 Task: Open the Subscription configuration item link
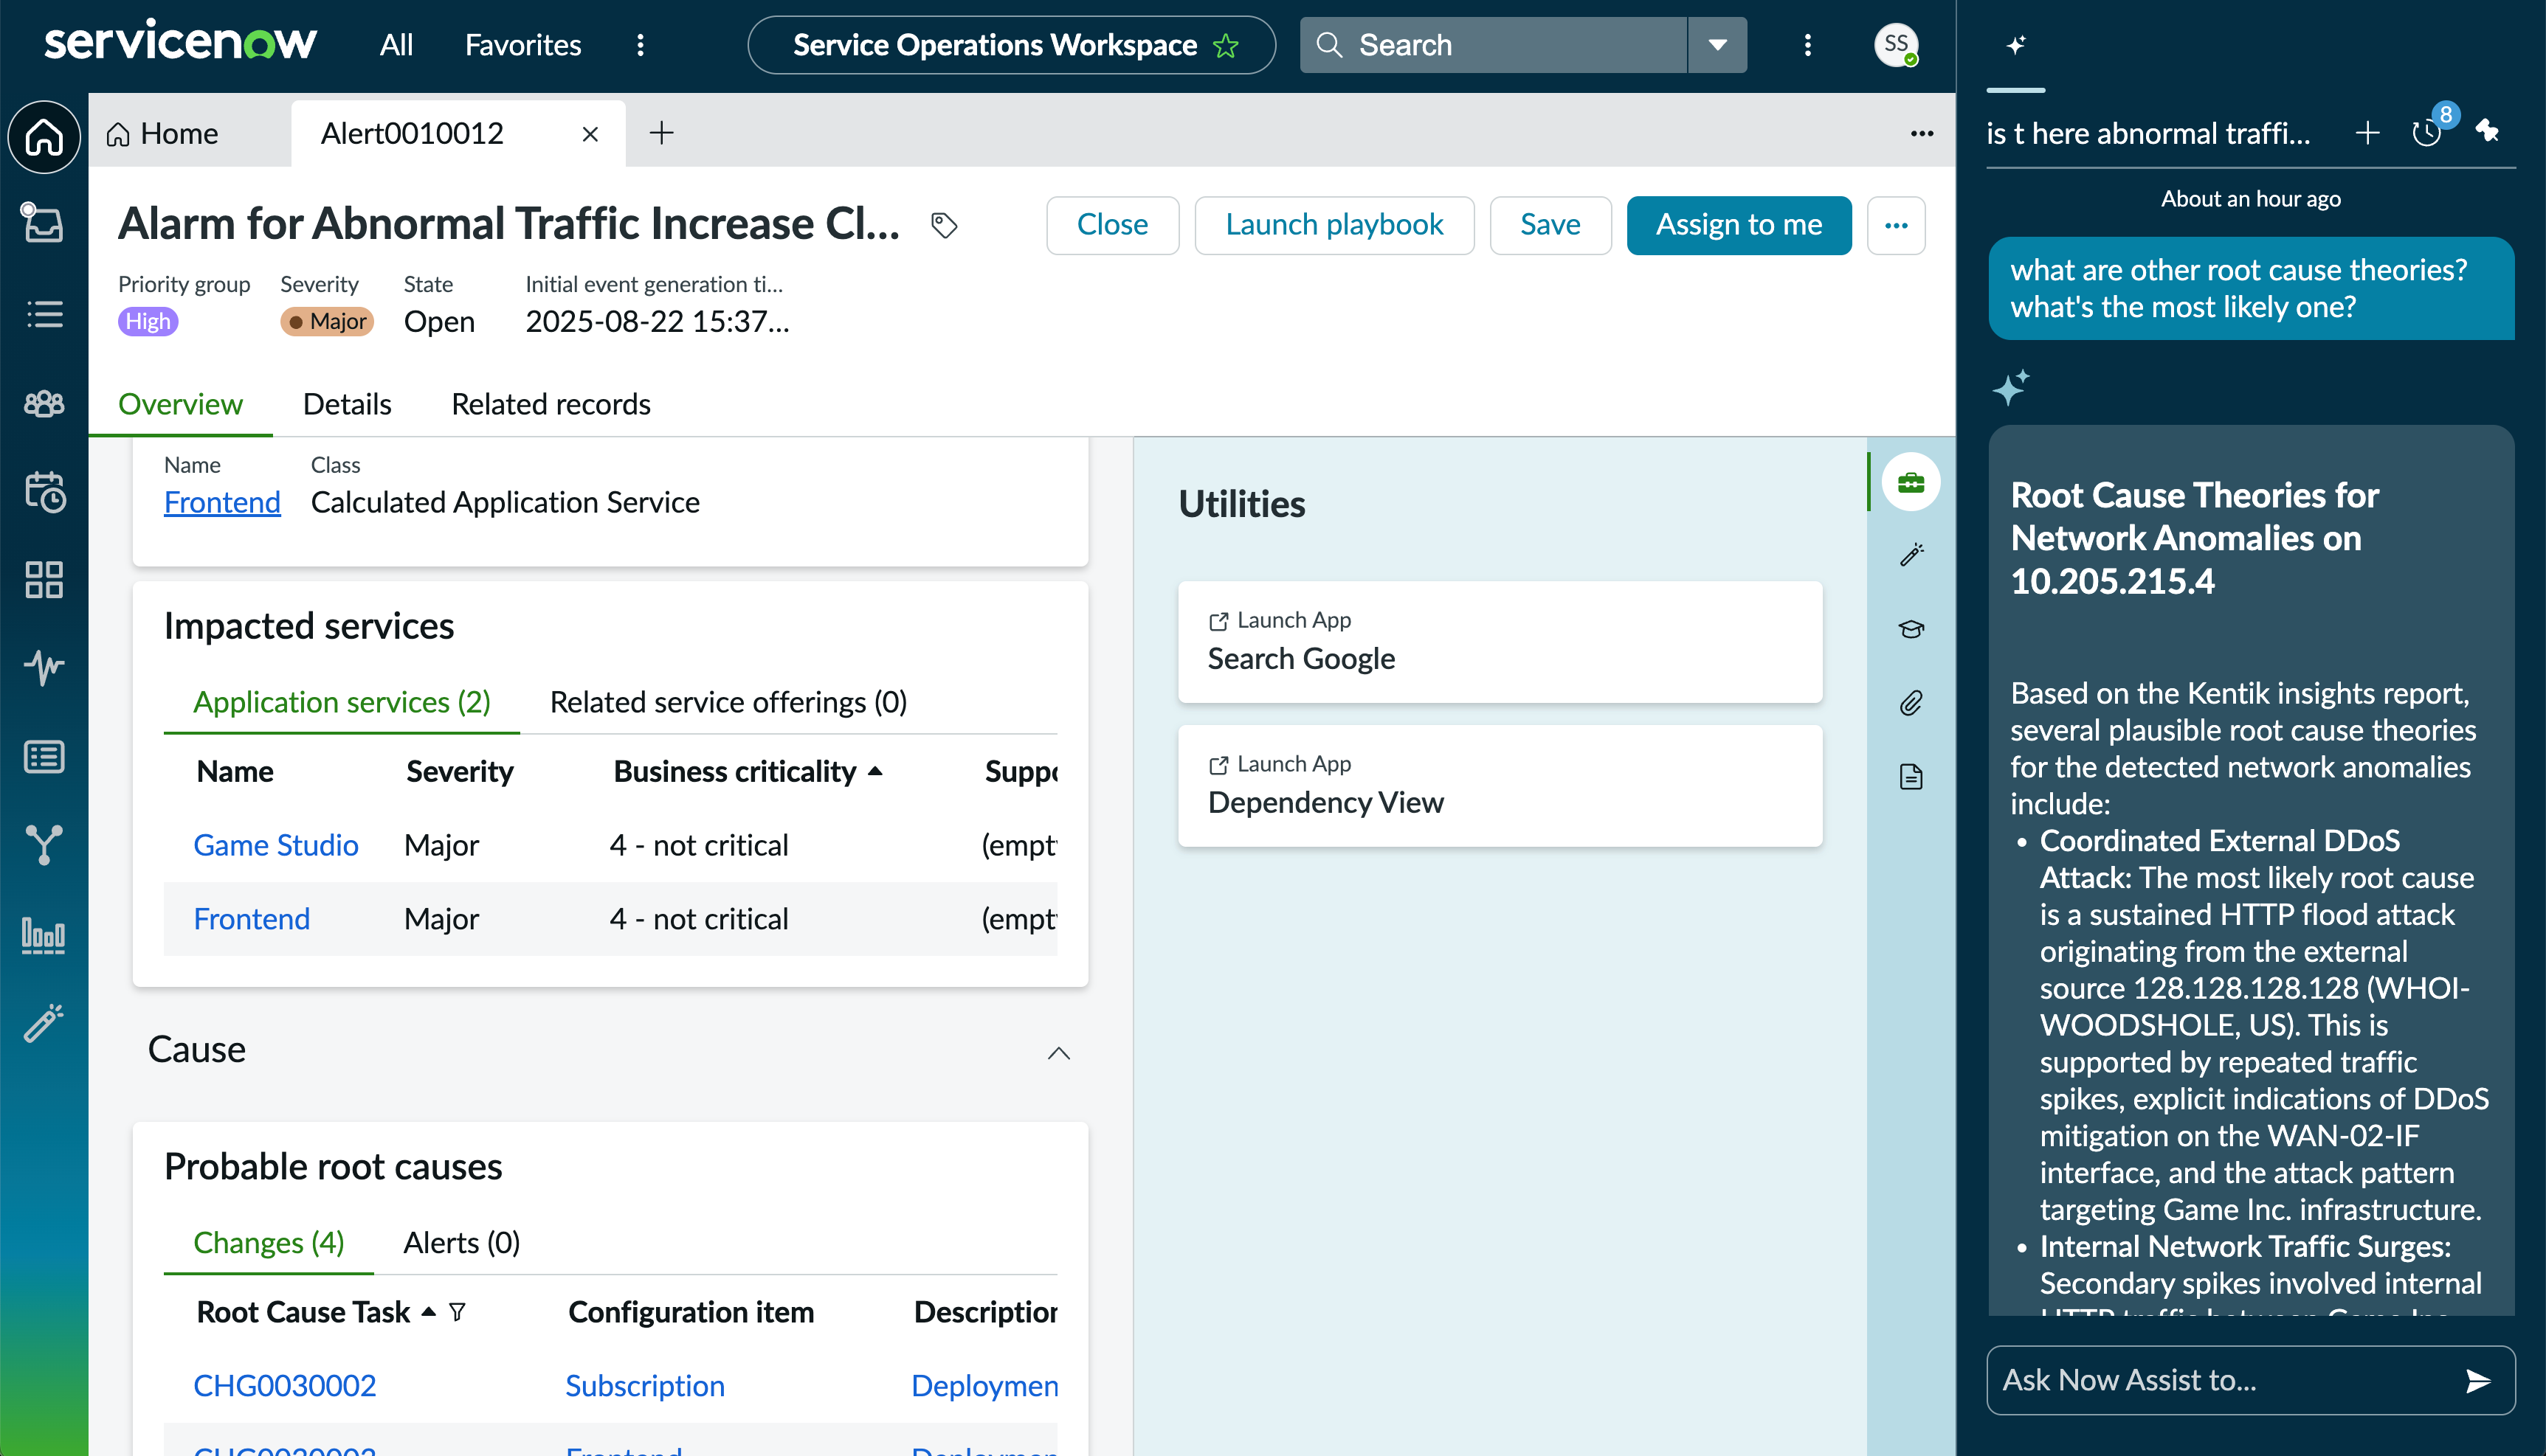coord(645,1386)
